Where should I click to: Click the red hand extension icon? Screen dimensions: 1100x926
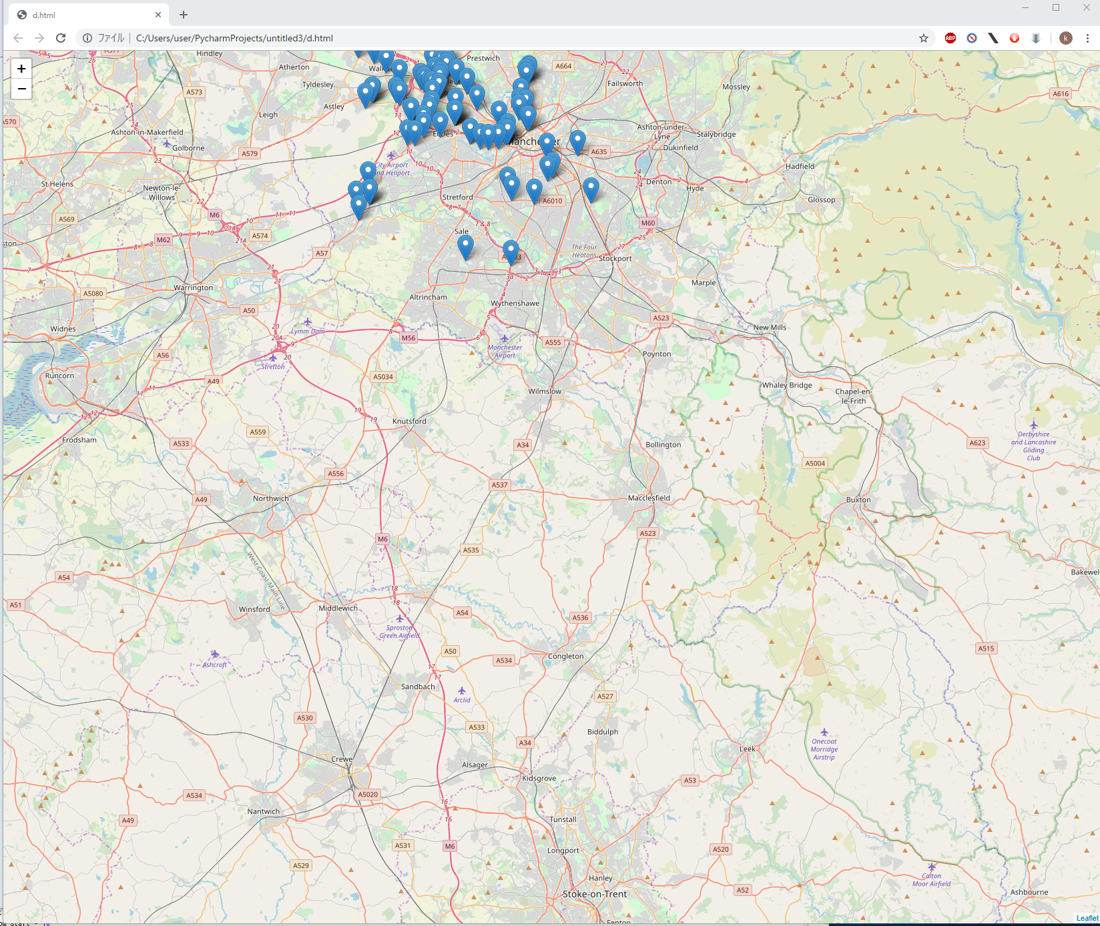pyautogui.click(x=1015, y=38)
